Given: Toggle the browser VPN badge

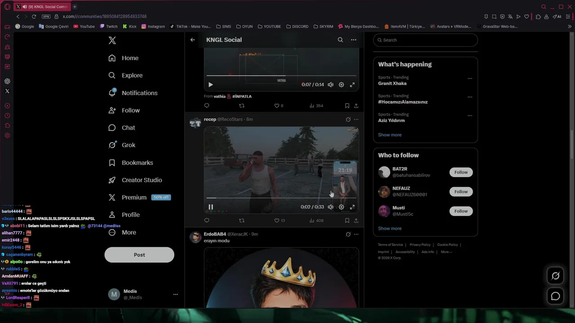Looking at the screenshot, I should coord(46,17).
